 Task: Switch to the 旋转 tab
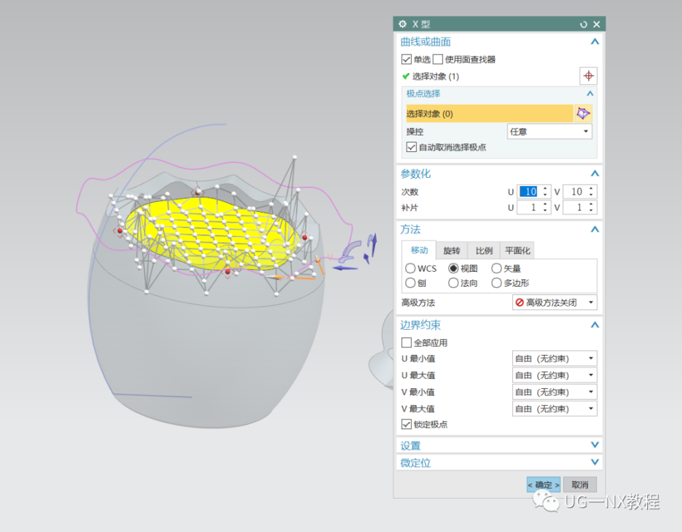pyautogui.click(x=451, y=251)
